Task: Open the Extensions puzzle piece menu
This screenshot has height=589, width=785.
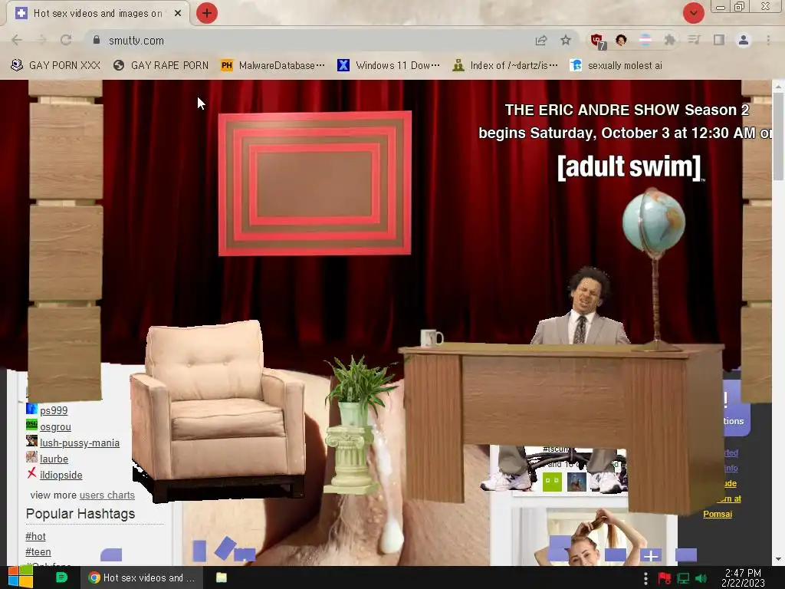Action: click(x=669, y=40)
